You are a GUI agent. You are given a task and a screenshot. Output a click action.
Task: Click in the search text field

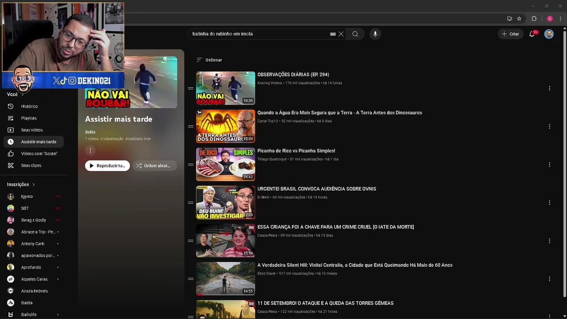(259, 34)
